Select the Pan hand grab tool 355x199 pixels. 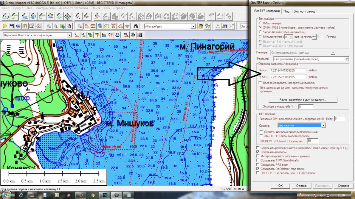[x=86, y=26]
